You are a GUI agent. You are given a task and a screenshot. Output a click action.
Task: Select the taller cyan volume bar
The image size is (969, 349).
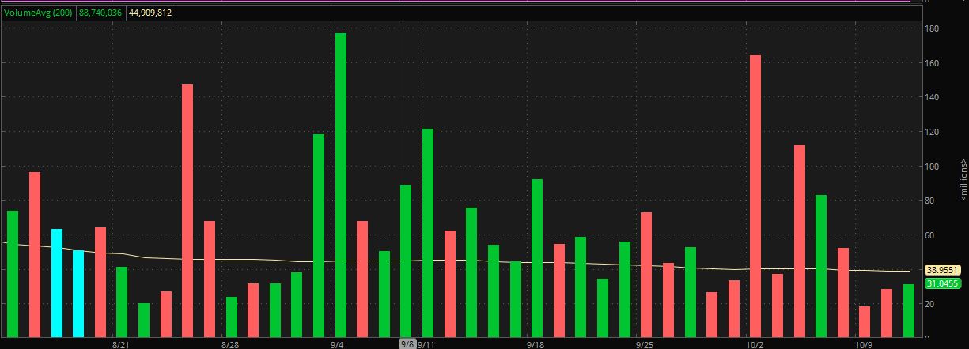pos(57,283)
